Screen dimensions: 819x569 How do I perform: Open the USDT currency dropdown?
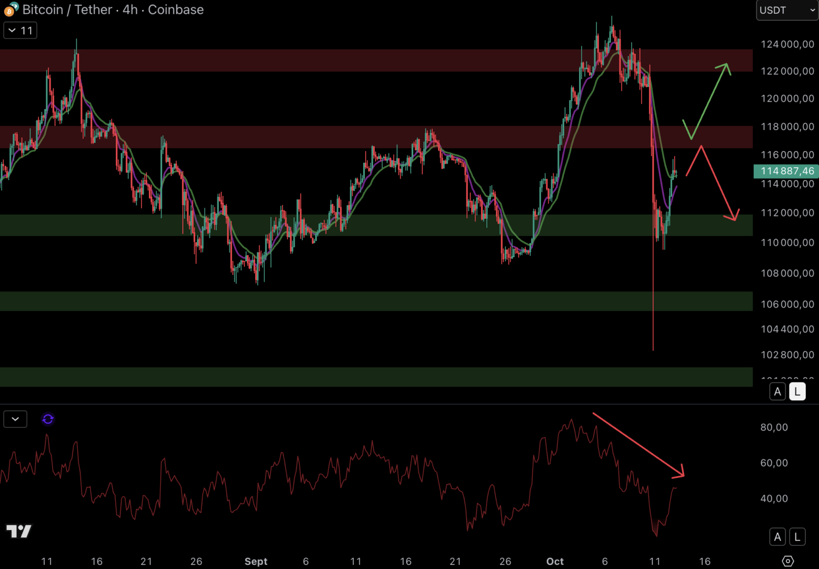coord(786,10)
